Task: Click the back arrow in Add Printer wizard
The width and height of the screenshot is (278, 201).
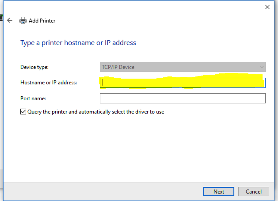Action: [10, 21]
